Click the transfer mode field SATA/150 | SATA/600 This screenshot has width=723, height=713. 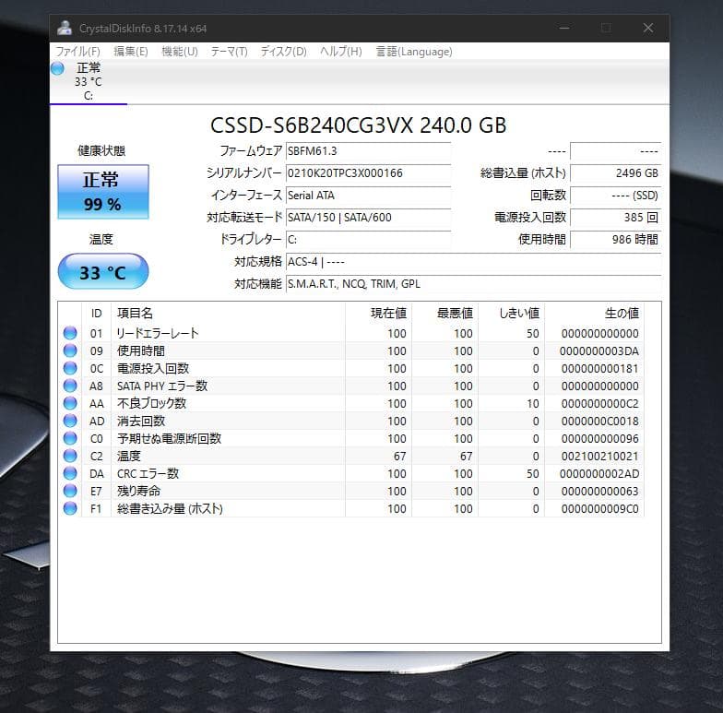pos(368,218)
